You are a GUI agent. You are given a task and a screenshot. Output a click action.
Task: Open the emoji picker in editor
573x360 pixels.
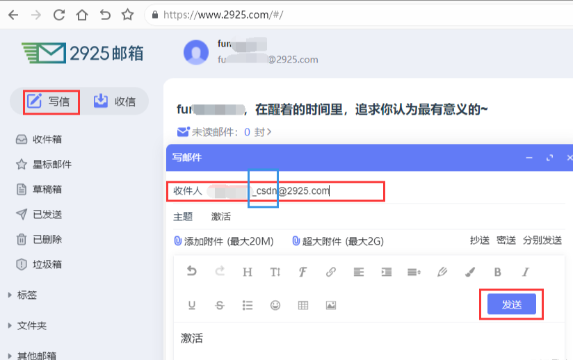275,305
